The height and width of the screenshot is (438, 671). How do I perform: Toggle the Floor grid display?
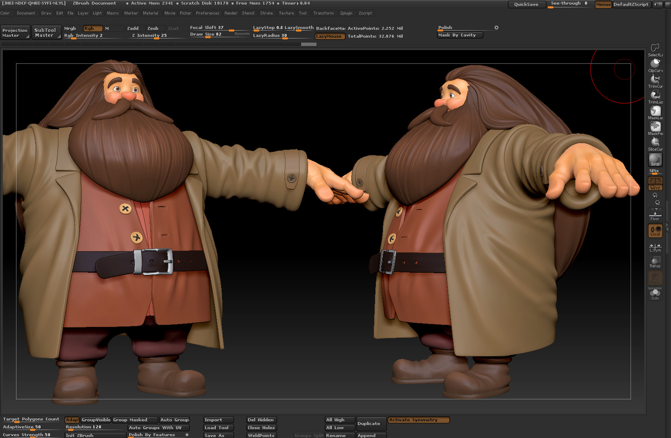(x=655, y=214)
